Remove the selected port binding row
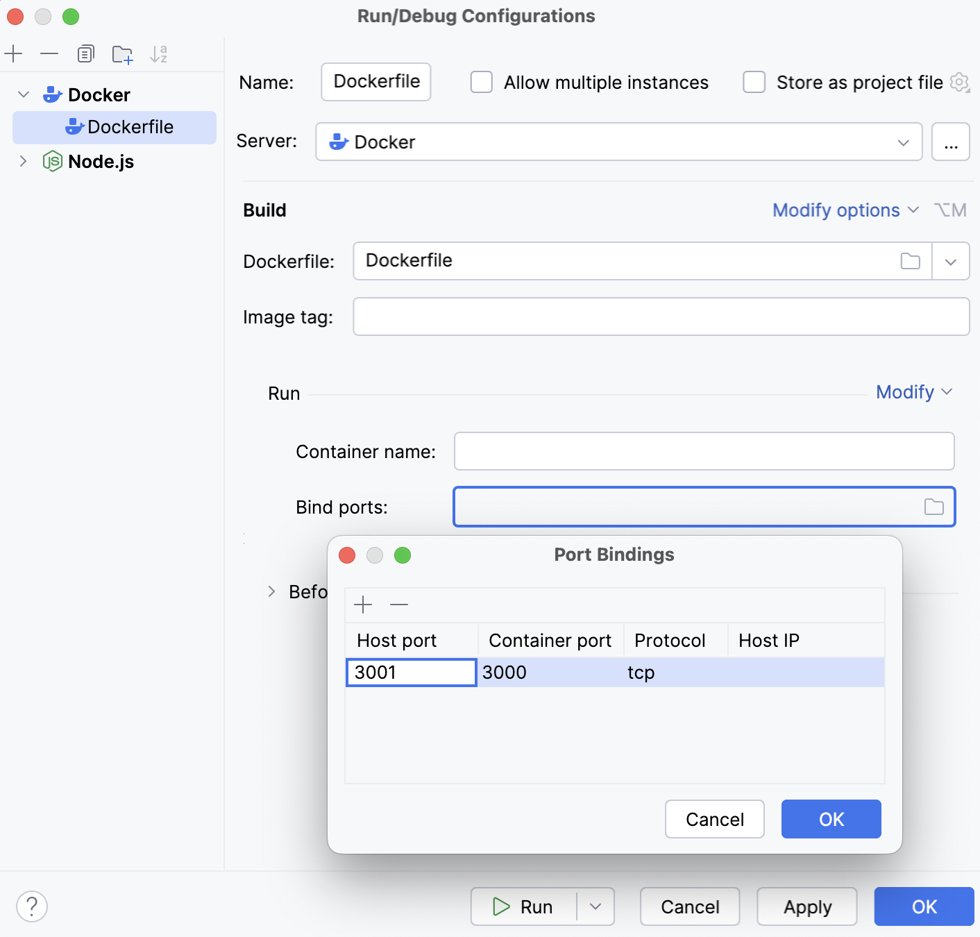Image resolution: width=980 pixels, height=937 pixels. pos(399,605)
